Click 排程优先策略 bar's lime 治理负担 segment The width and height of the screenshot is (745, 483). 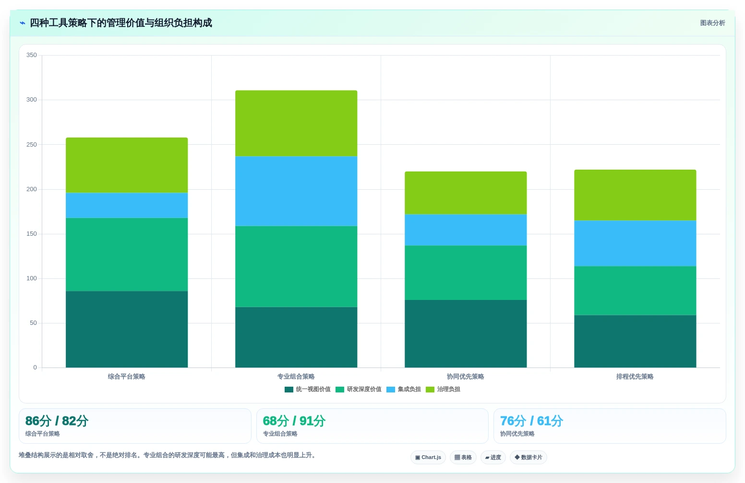point(635,195)
